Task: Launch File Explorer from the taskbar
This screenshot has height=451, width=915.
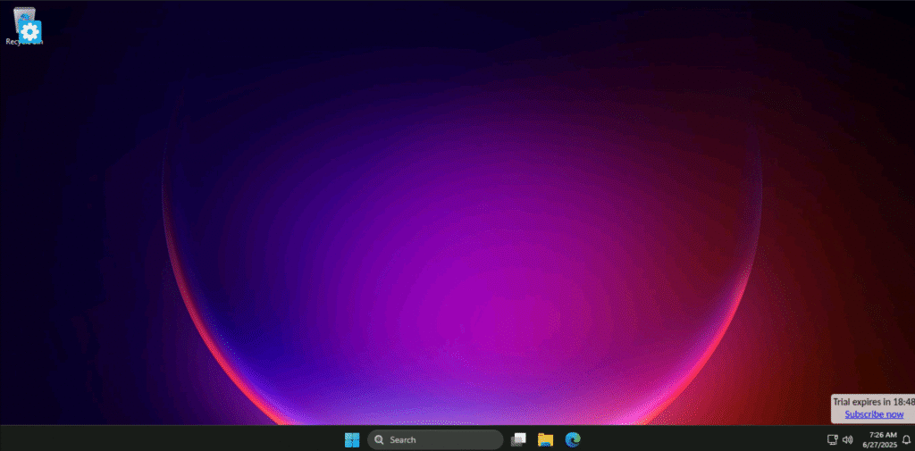Action: (x=546, y=439)
